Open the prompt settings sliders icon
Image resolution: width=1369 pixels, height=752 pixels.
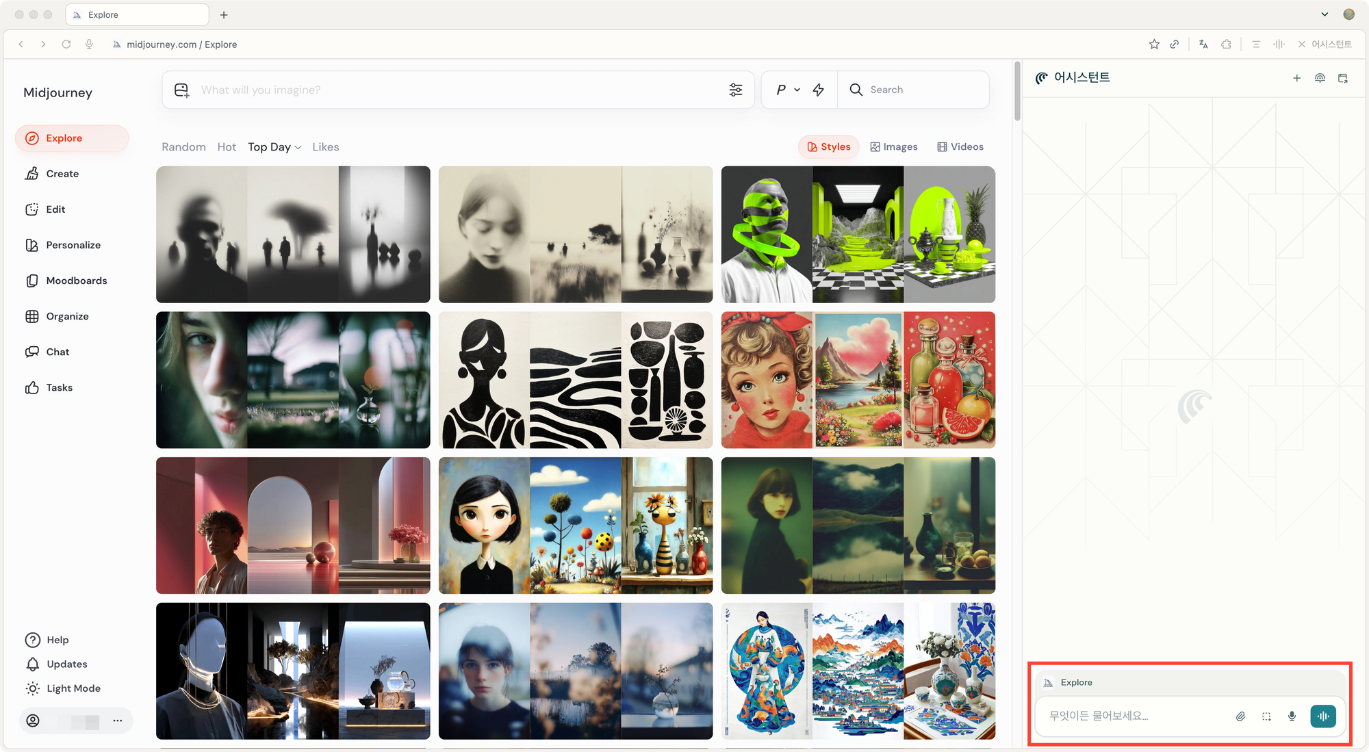click(x=736, y=90)
